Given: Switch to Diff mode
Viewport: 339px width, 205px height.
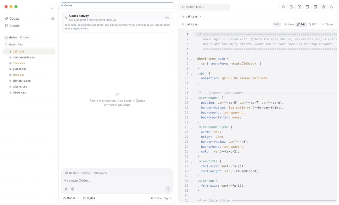Looking at the screenshot, I should point(312,24).
